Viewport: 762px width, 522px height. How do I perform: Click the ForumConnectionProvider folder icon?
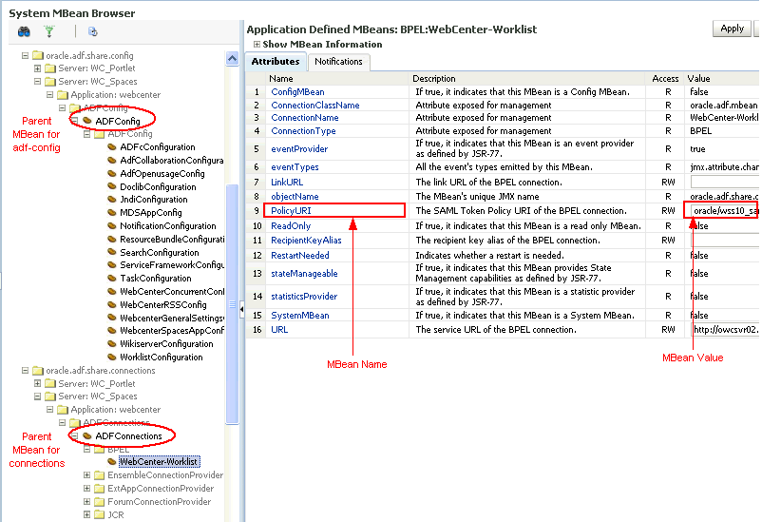pyautogui.click(x=99, y=501)
